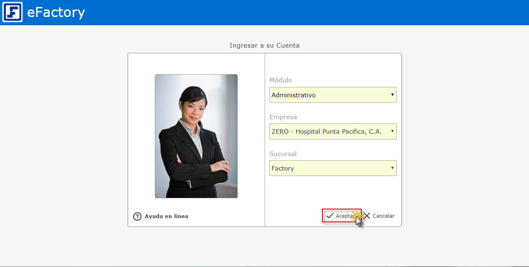Click the Módulo field label
Image resolution: width=529 pixels, height=267 pixels.
pyautogui.click(x=281, y=80)
